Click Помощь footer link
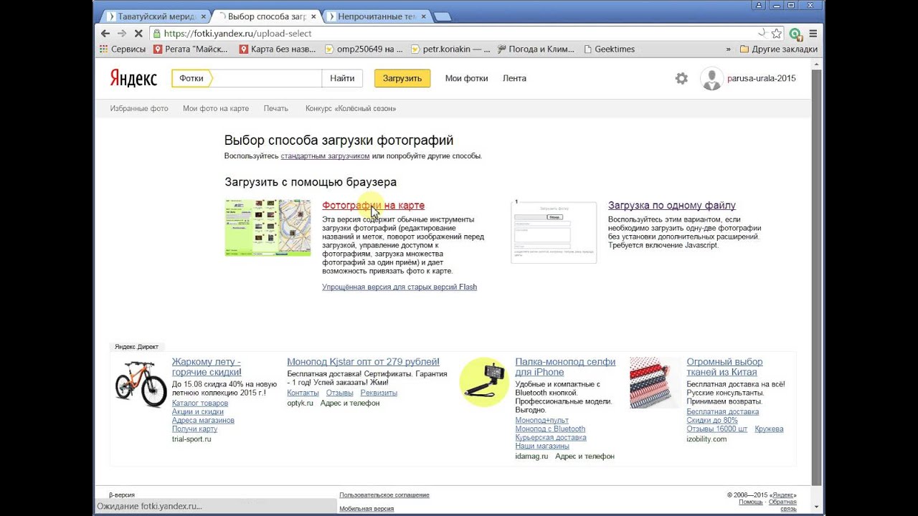 click(x=751, y=502)
